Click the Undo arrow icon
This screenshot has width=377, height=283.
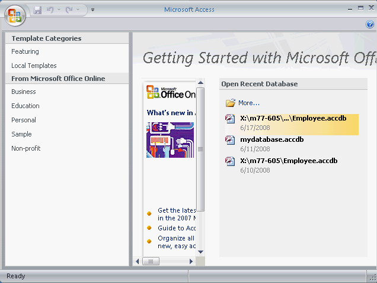[50, 10]
